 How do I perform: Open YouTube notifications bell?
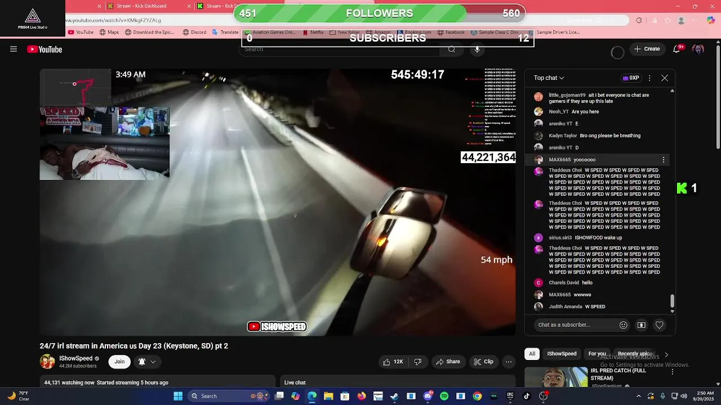tap(677, 49)
